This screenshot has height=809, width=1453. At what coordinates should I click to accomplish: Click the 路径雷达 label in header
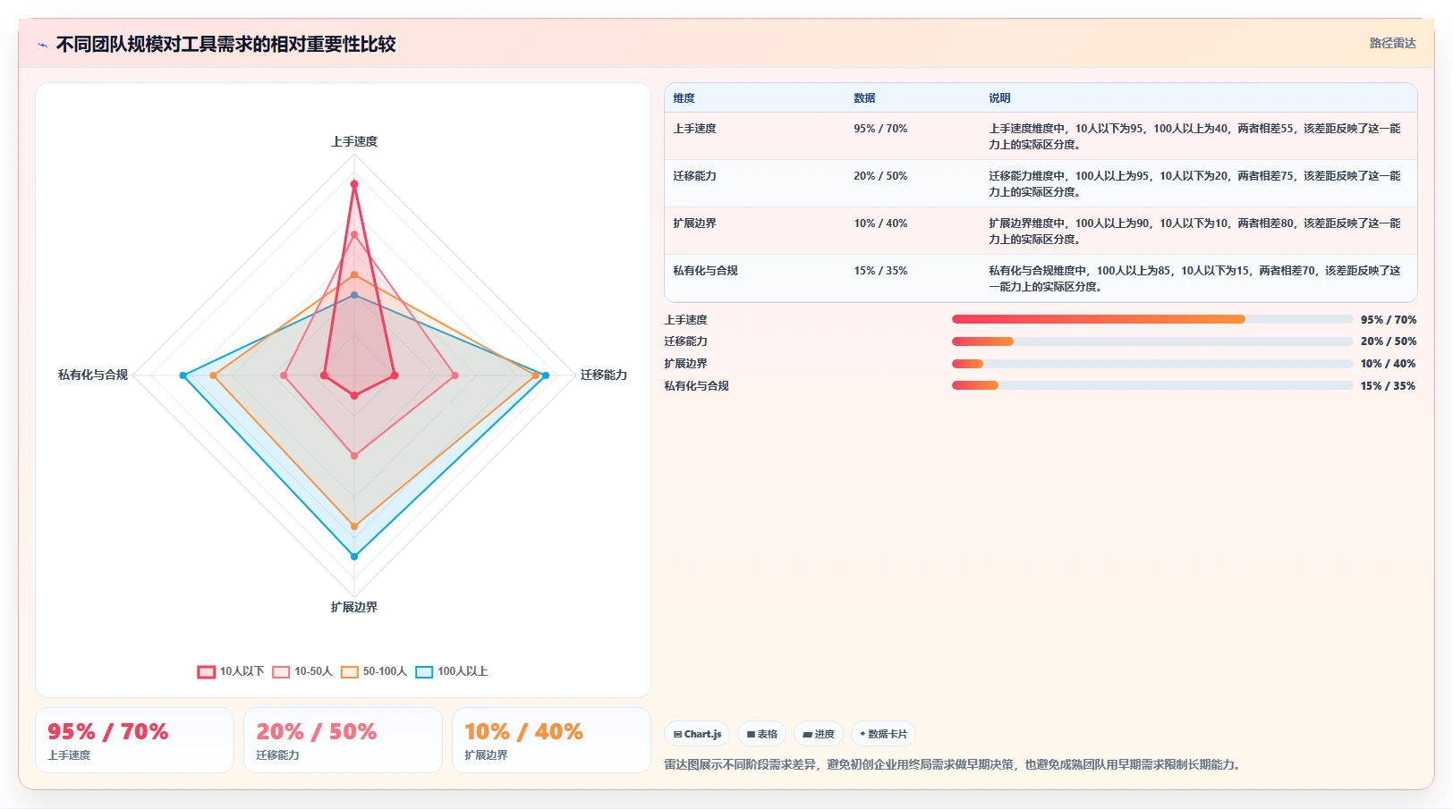1392,43
